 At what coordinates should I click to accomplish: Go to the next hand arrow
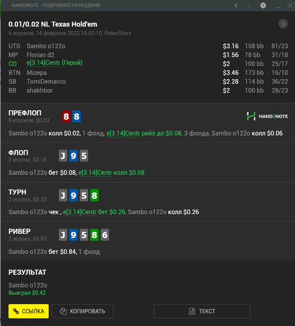pyautogui.click(x=249, y=5)
